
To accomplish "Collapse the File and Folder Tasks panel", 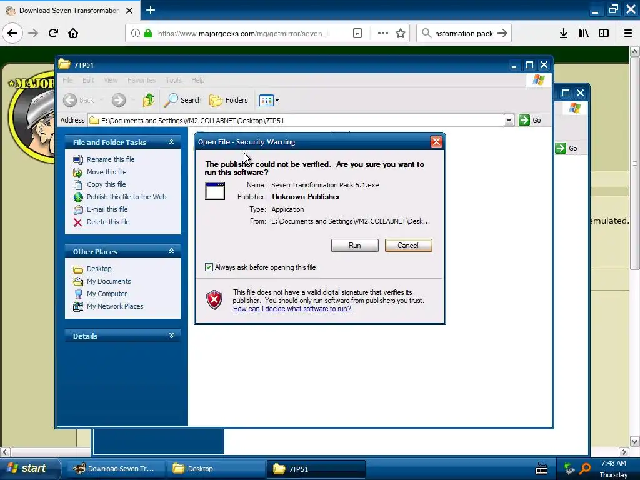I will coord(171,142).
